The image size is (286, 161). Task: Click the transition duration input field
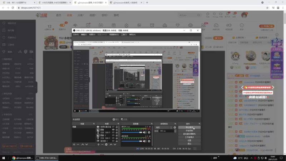[166, 131]
